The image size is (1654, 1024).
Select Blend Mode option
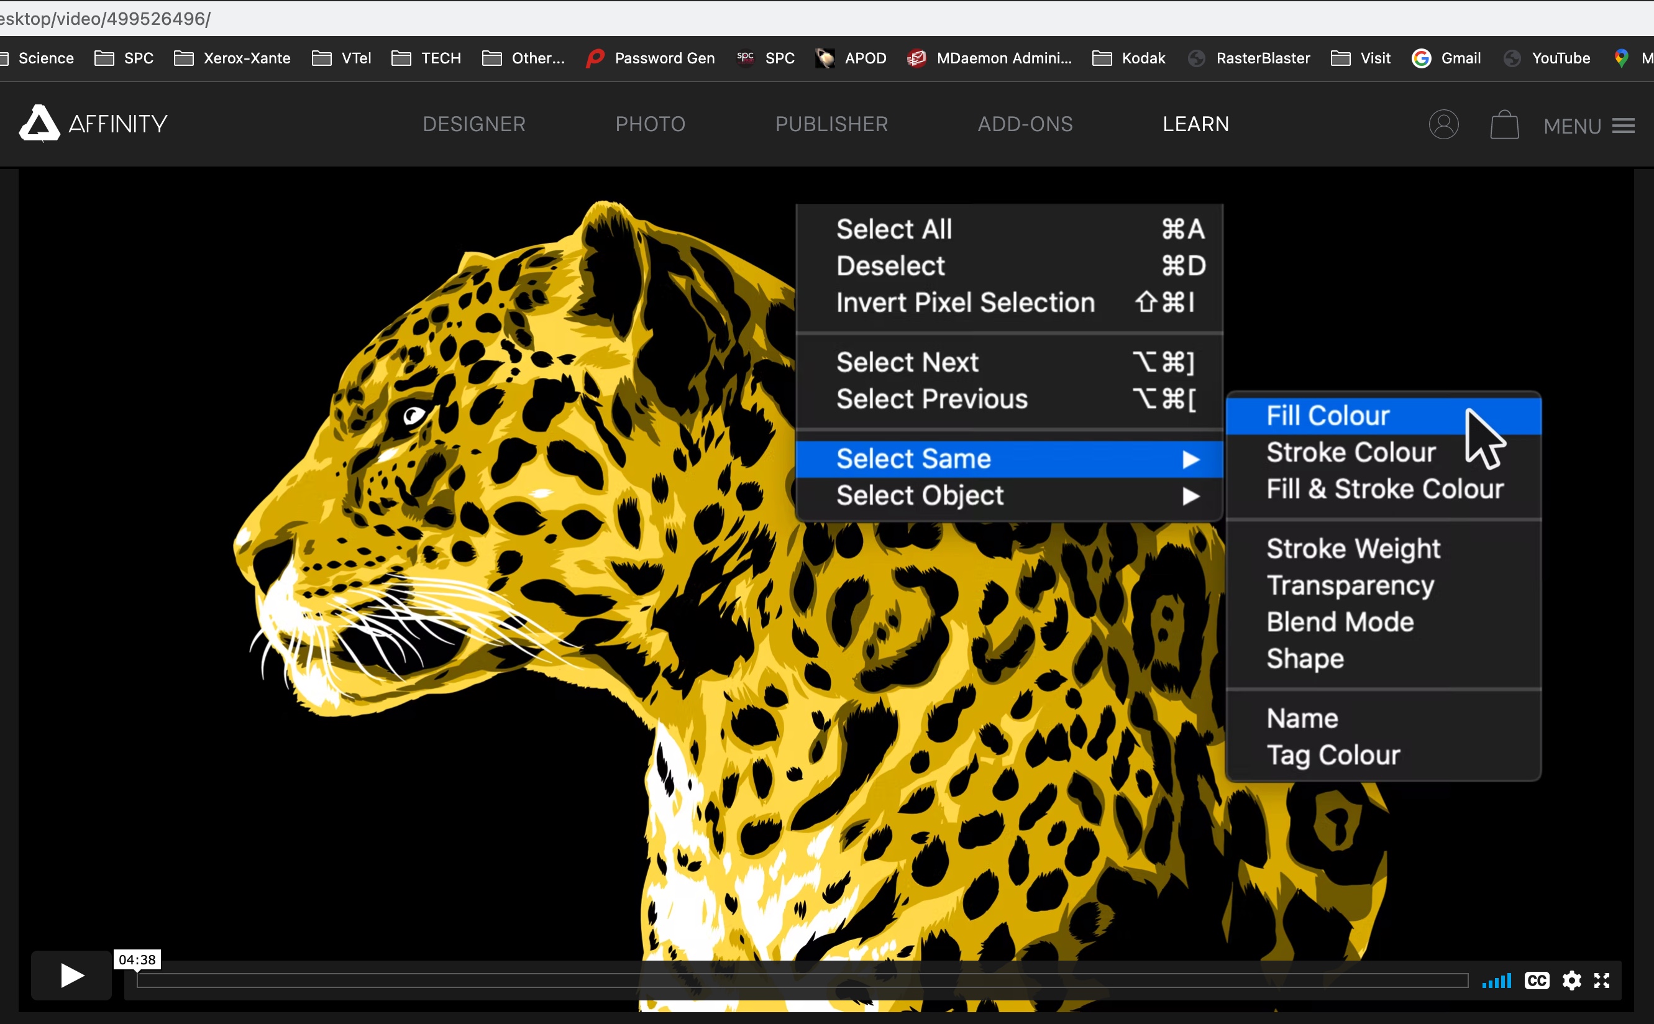tap(1383, 622)
